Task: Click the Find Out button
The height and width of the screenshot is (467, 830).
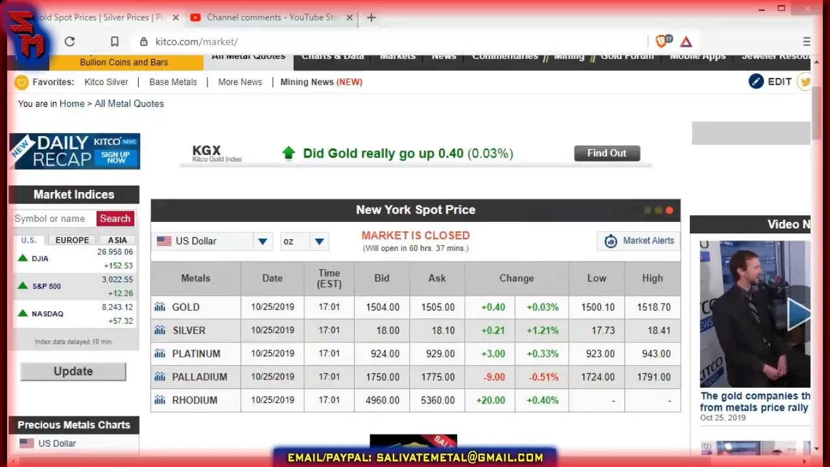Action: pos(607,153)
